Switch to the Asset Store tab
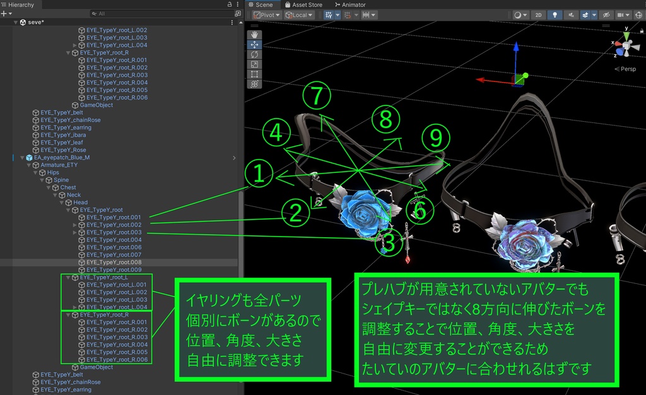Image resolution: width=646 pixels, height=395 pixels. [x=303, y=4]
